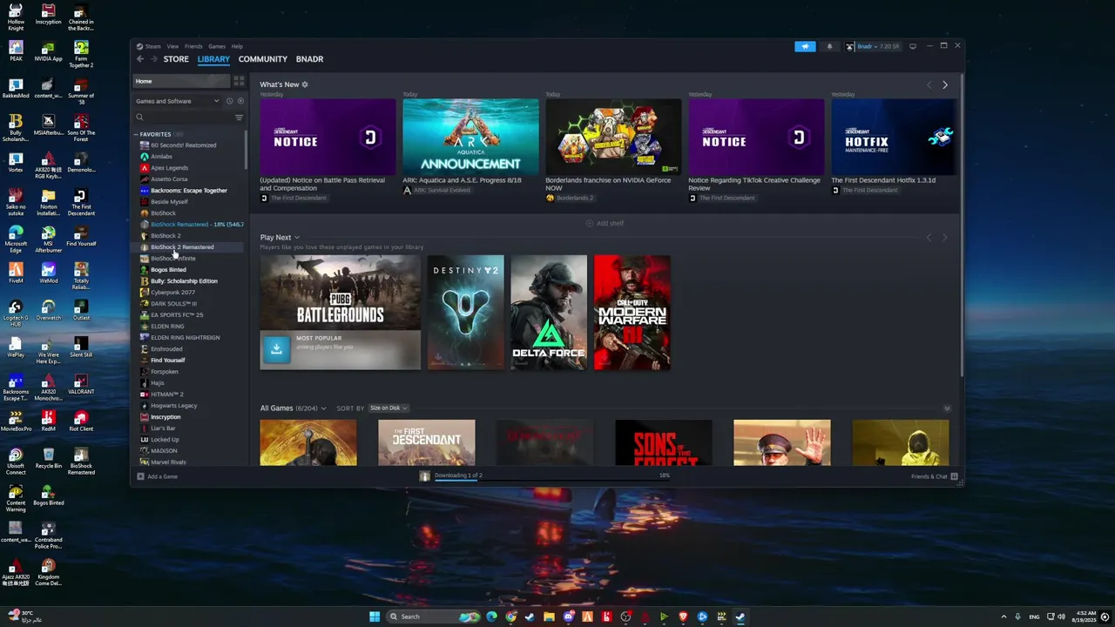This screenshot has width=1115, height=627.
Task: Open The First Descendant Hotfix card
Action: tap(893, 137)
